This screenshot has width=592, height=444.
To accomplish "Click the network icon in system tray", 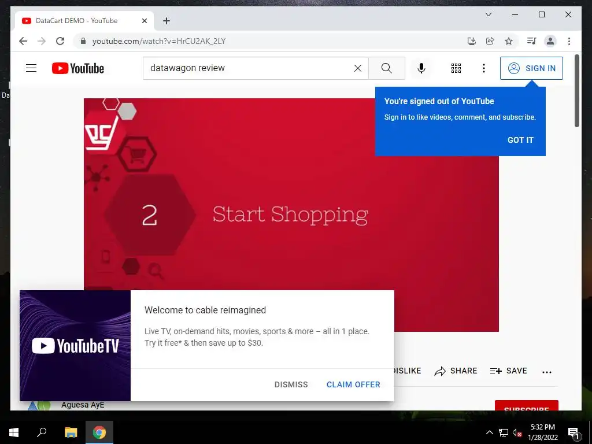I will click(x=504, y=432).
